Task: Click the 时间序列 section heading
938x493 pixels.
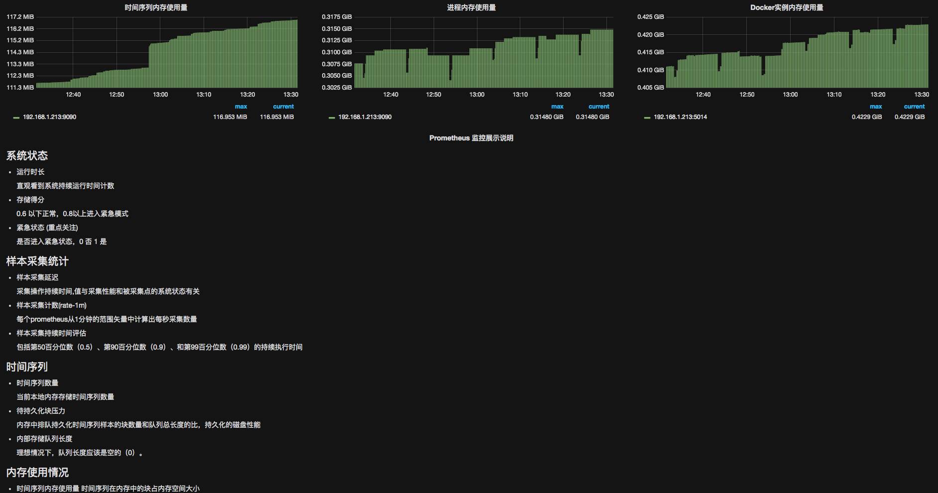Action: click(x=27, y=367)
